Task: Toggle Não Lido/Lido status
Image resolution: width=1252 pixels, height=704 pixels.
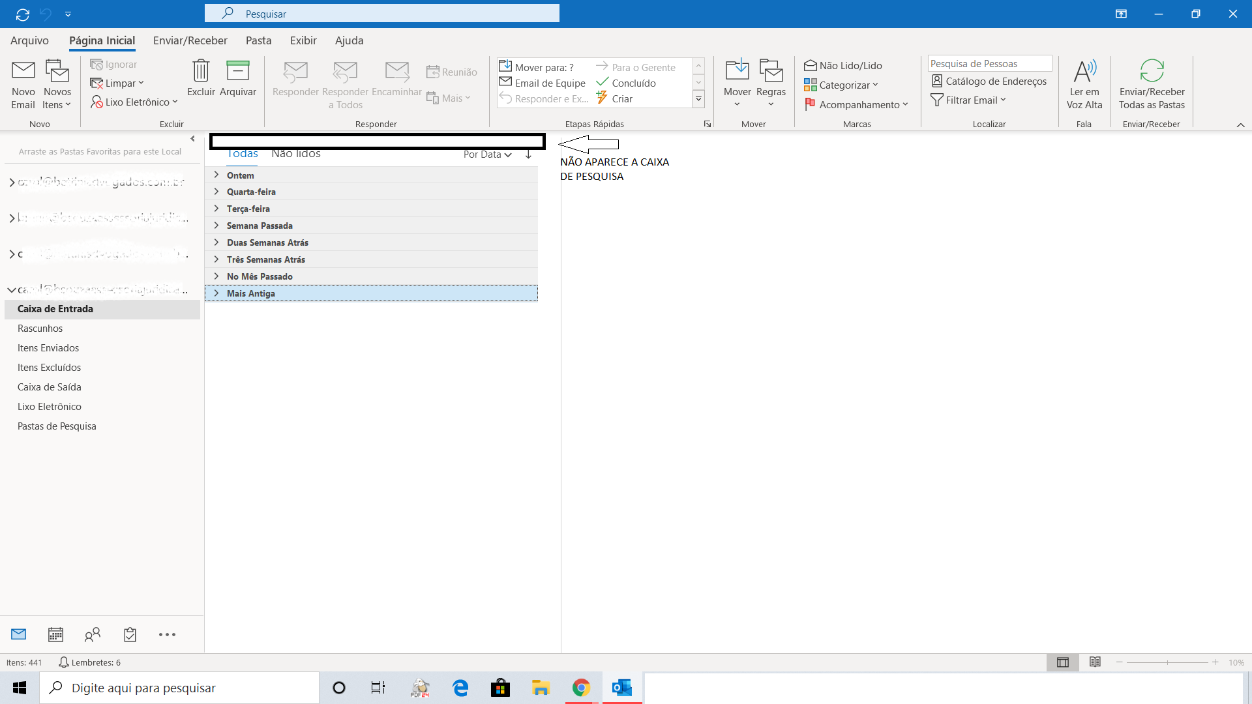Action: click(843, 65)
